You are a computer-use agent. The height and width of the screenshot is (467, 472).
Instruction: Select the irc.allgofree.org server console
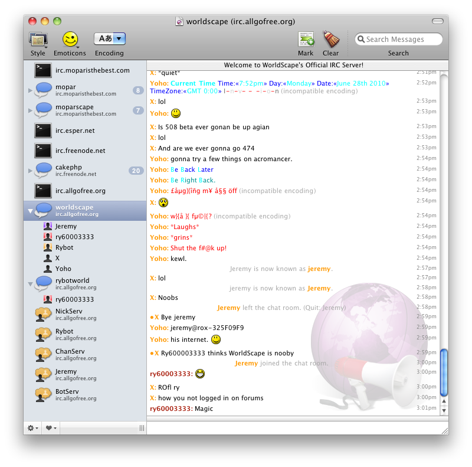85,191
